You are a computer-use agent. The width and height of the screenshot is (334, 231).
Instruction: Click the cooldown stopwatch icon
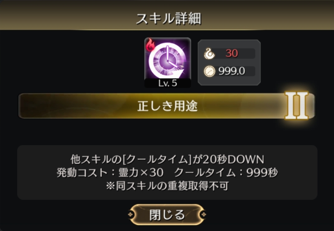coord(210,71)
